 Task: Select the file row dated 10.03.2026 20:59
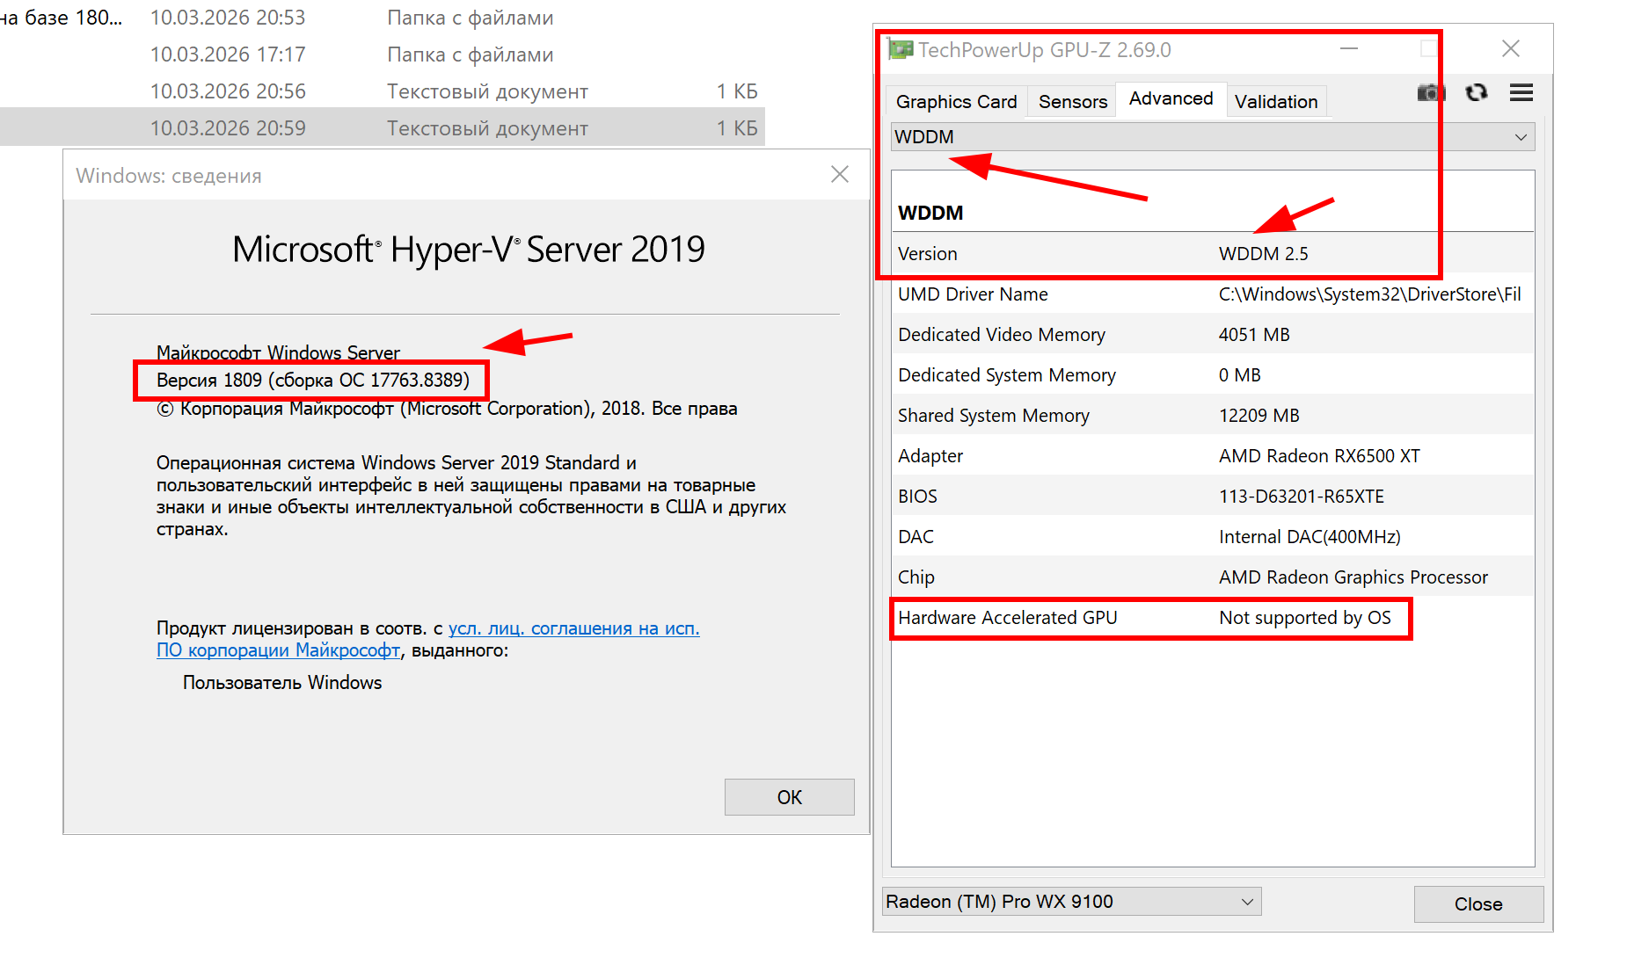tap(382, 127)
